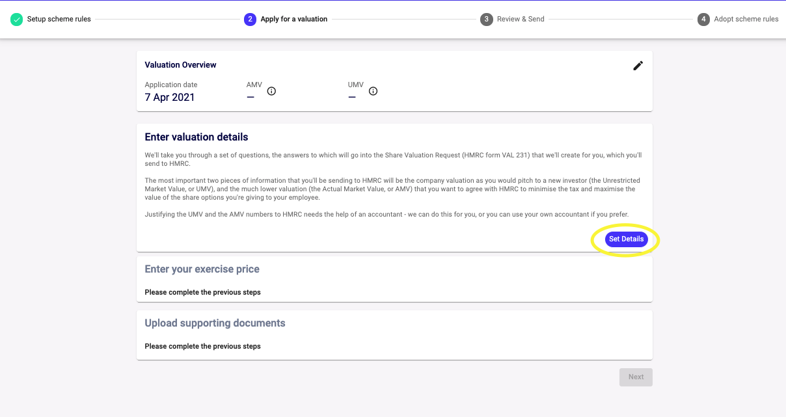Click the 7 Apr 2021 application date
Screen dimensions: 786x417
point(170,98)
